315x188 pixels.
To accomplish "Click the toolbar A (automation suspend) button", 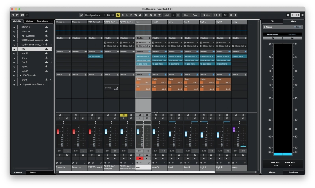I will click(140, 15).
